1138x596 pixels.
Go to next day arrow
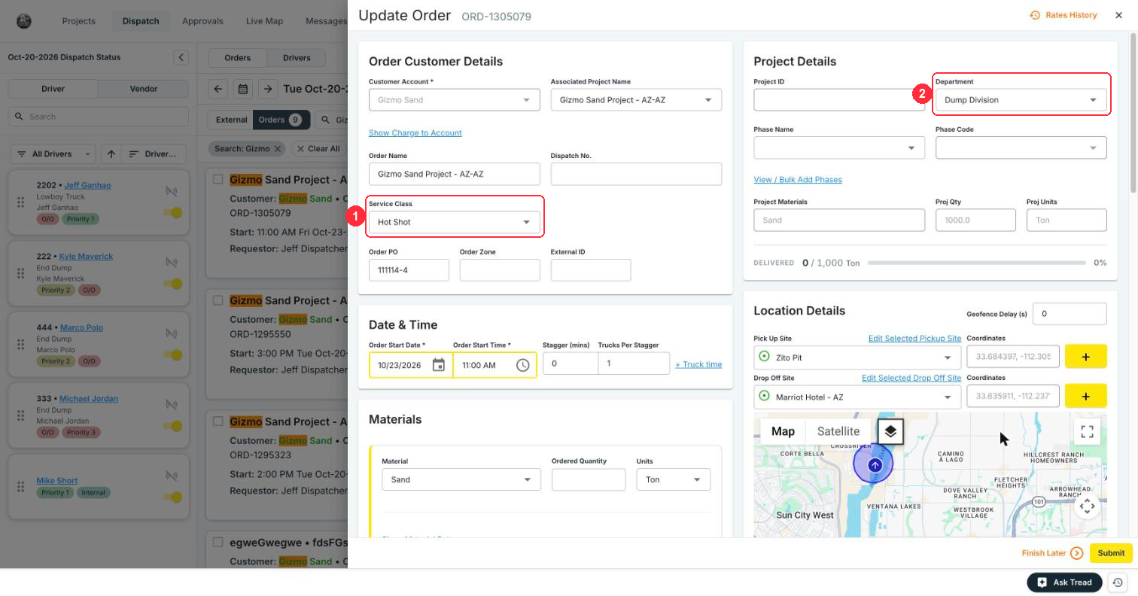pyautogui.click(x=268, y=89)
